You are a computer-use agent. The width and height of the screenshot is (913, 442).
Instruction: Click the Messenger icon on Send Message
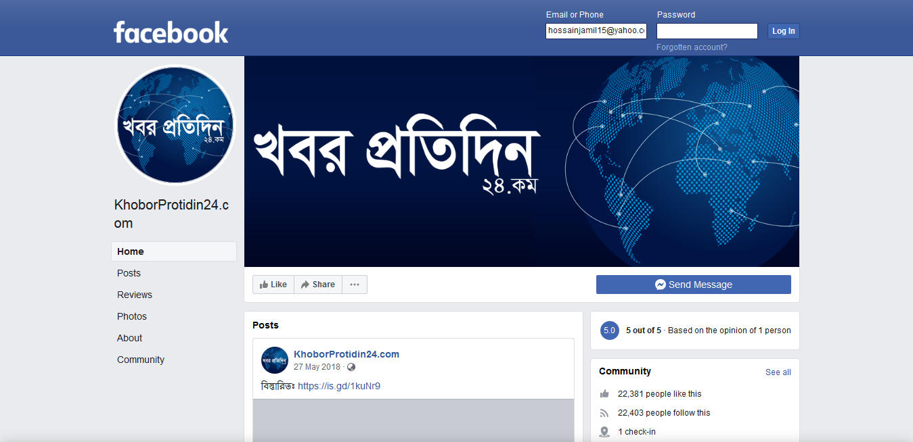661,285
